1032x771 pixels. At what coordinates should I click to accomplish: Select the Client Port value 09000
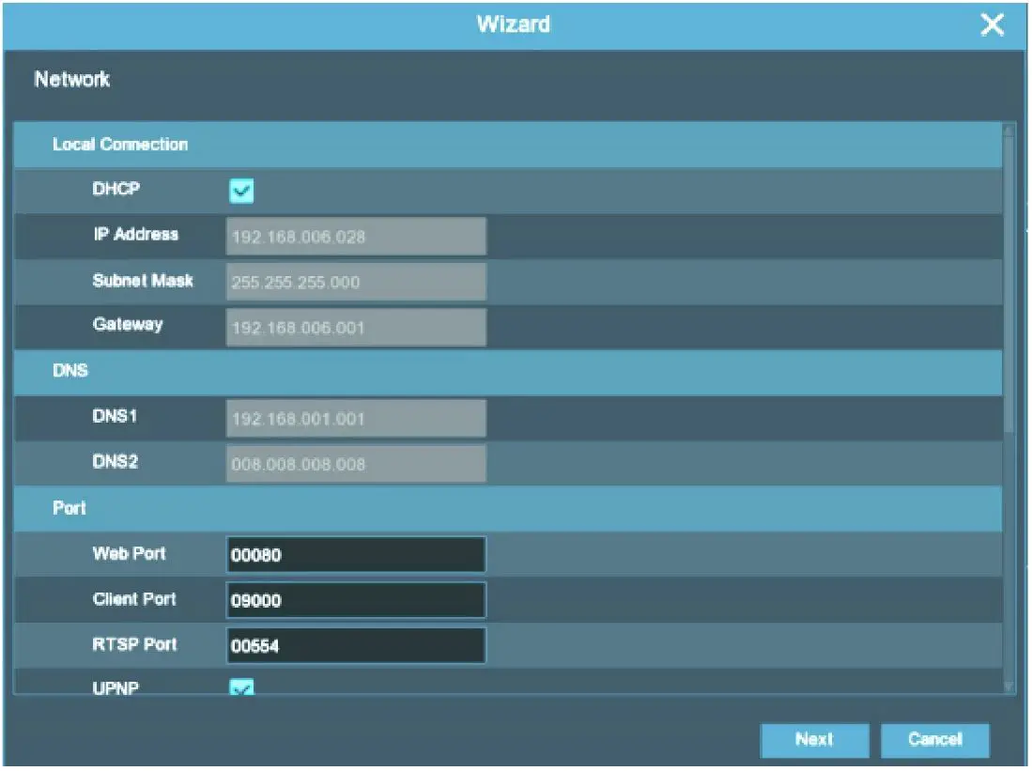[x=356, y=600]
